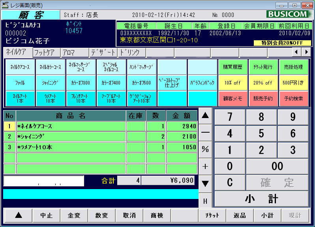The width and height of the screenshot is (315, 227).
Task: Apply the 20% off discount
Action: [263, 83]
